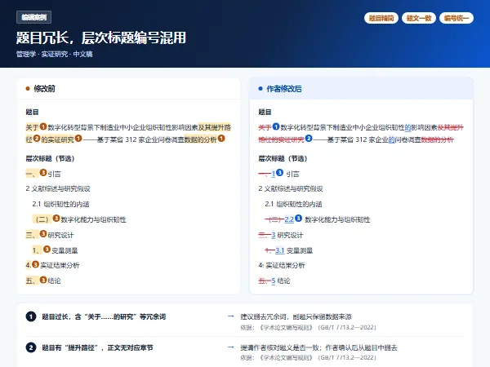Image resolution: width=490 pixels, height=367 pixels.
Task: Click blue marker 3 beside 2.2 数字化能力与组织韧性
Action: 298,218
